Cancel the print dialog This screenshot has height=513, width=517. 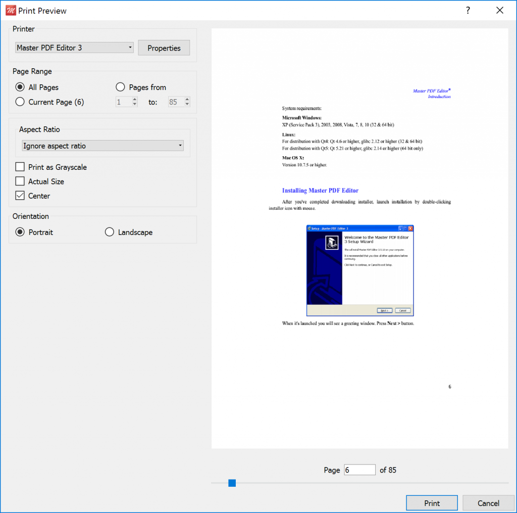tap(488, 503)
